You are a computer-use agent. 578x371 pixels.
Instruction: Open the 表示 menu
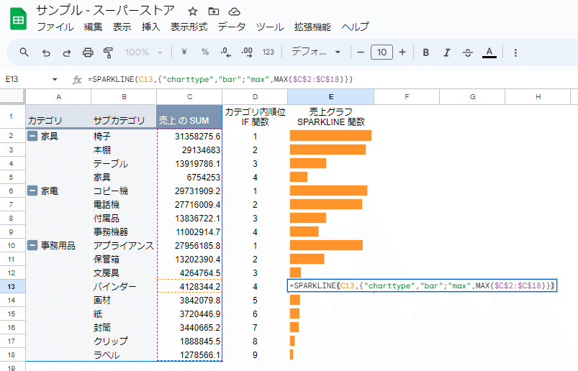click(122, 27)
